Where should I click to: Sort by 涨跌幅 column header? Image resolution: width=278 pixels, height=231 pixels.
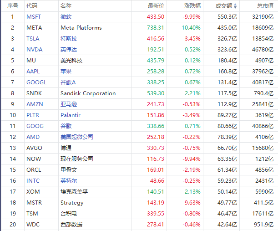coord(192,6)
